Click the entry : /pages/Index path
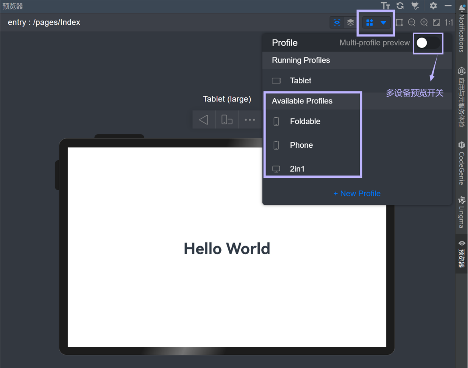This screenshot has width=468, height=368. (44, 22)
